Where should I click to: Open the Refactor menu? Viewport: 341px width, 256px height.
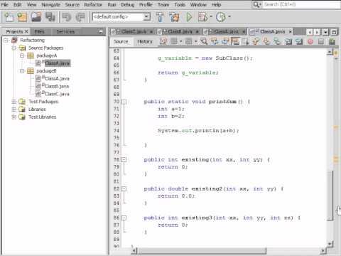coord(93,4)
